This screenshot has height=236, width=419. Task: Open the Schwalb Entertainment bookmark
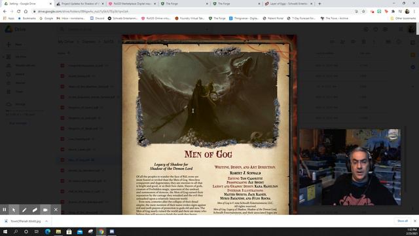(x=122, y=18)
